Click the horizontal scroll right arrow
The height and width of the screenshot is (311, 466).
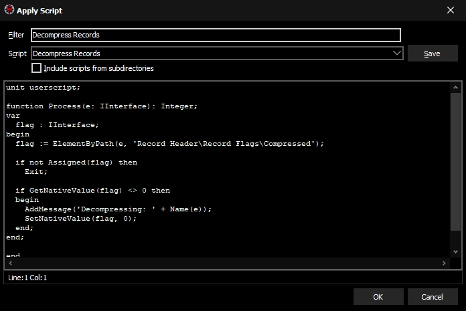click(444, 264)
